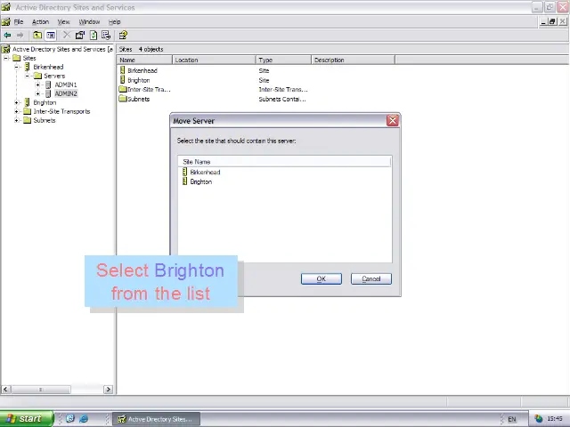Open the File menu

pos(19,21)
